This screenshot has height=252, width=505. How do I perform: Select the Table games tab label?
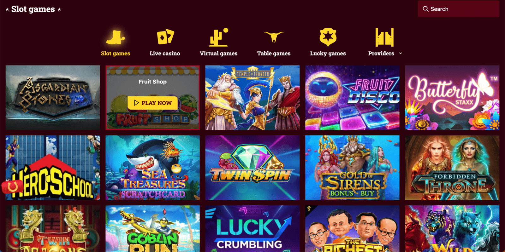[274, 54]
